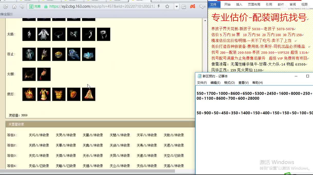The image size is (313, 175).
Task: Select the hooded figure first icon in 容止 row
Action: point(29,54)
